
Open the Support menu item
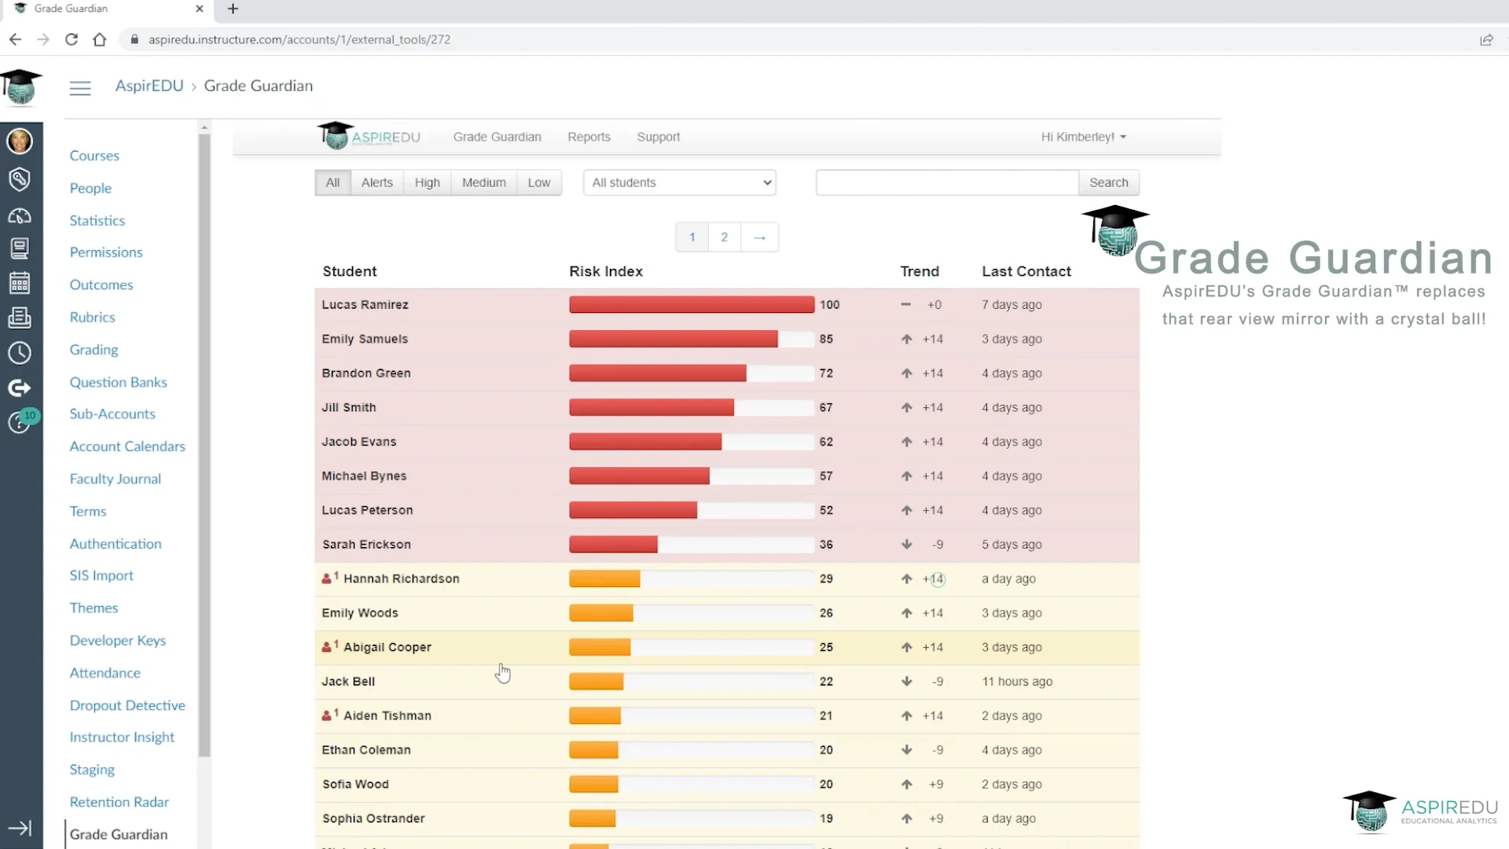pos(659,137)
